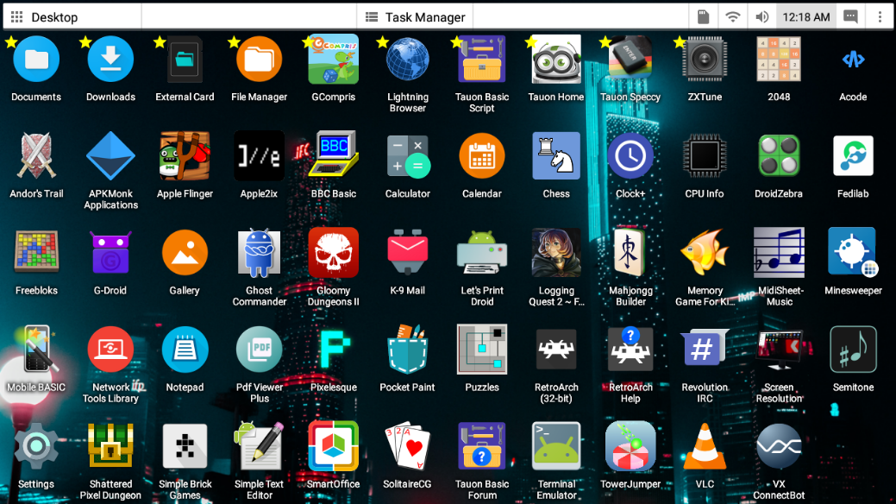Launch Andor's Trail game
Viewport: 896px width, 504px height.
coord(36,156)
